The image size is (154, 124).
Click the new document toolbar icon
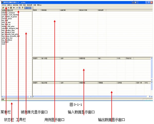tap(5, 8)
